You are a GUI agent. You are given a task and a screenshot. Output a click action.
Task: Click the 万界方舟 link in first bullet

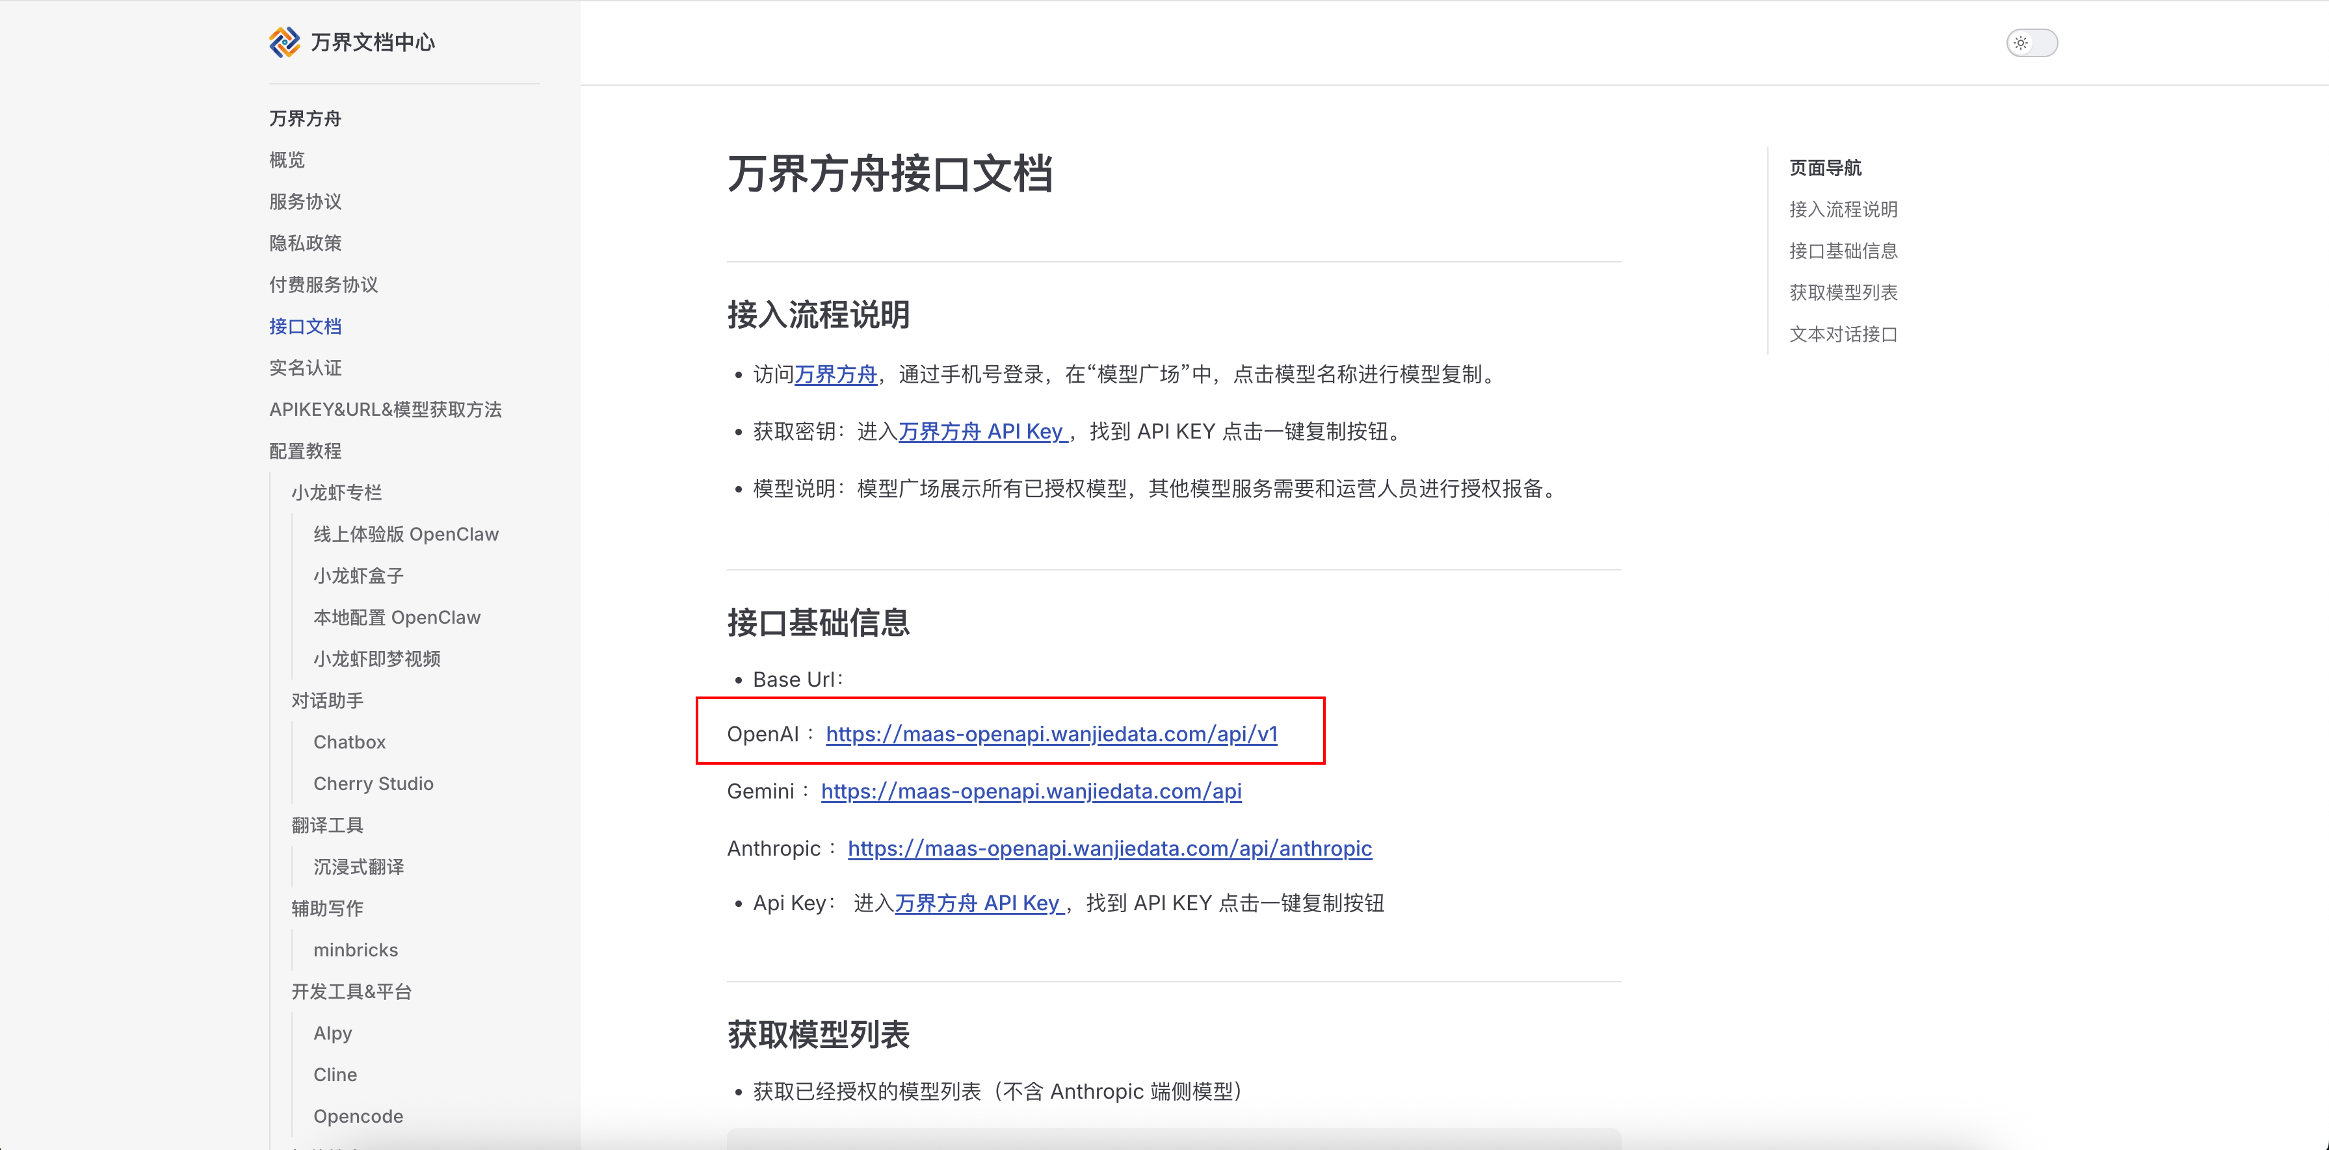pos(836,374)
